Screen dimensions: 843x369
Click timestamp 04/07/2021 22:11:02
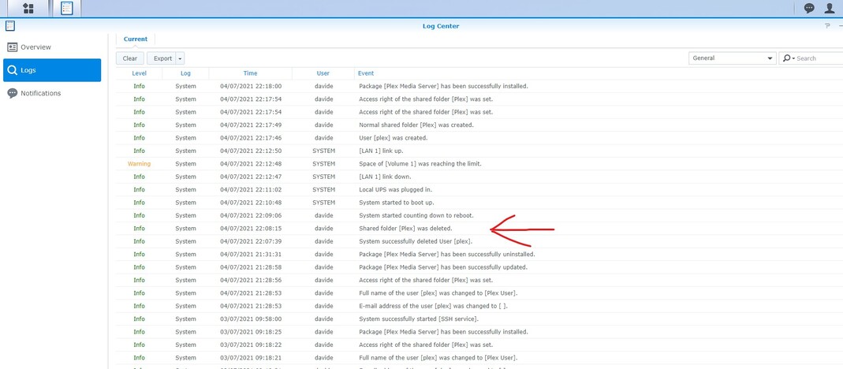[251, 189]
